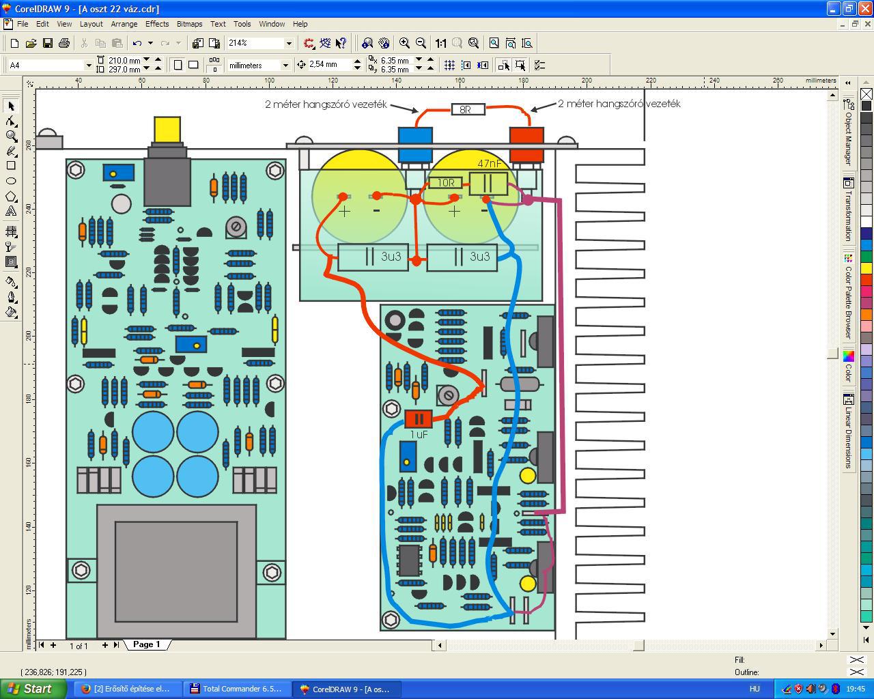Screen dimensions: 874x699
Task: Toggle Draw Complex Objects when moving
Action: point(504,65)
